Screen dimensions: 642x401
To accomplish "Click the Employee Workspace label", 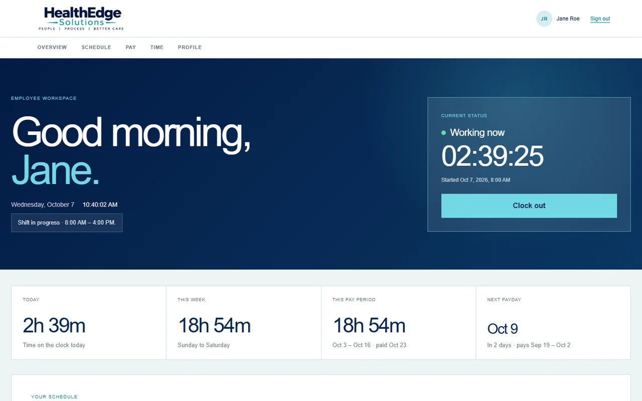I will 44,98.
